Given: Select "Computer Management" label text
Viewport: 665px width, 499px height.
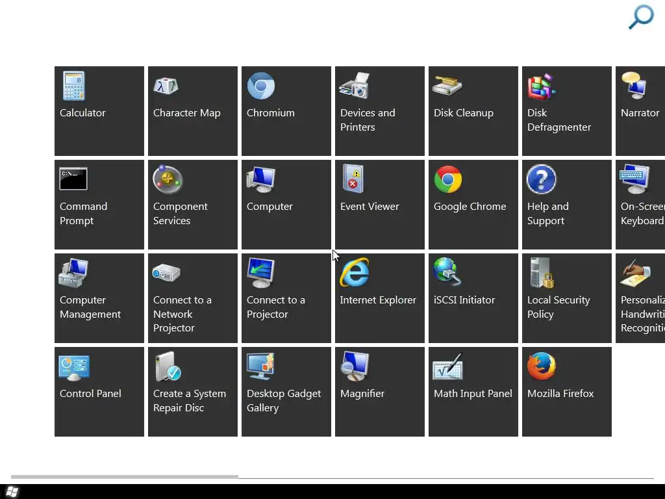Looking at the screenshot, I should click(x=90, y=307).
